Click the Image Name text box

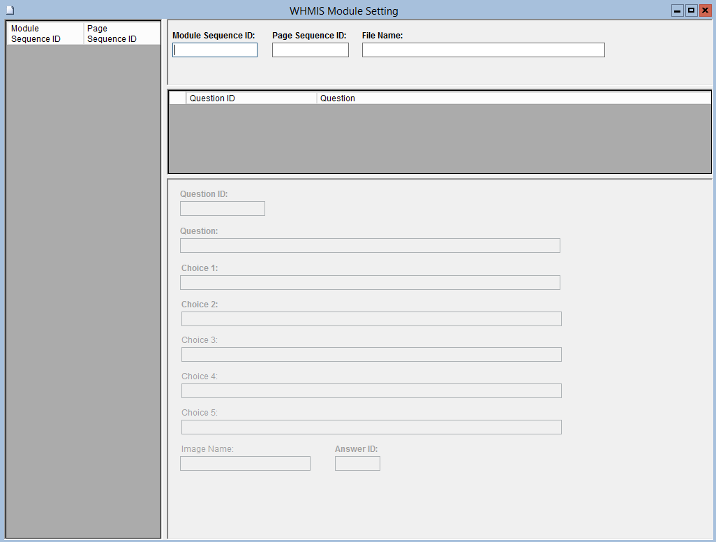click(245, 464)
